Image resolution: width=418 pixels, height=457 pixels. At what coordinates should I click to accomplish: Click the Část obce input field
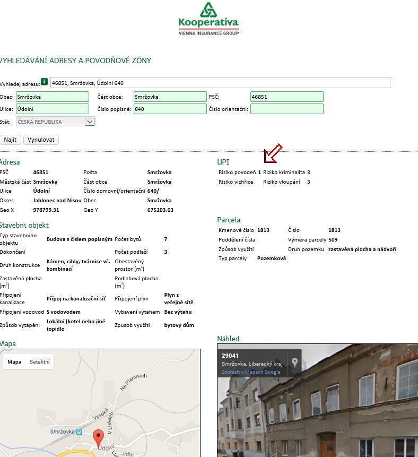[x=170, y=97]
